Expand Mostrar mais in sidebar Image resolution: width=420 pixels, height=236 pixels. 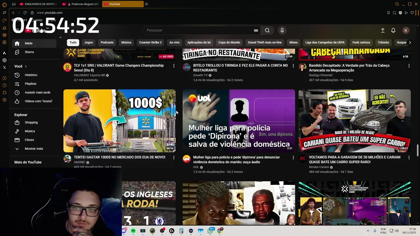(x=34, y=149)
